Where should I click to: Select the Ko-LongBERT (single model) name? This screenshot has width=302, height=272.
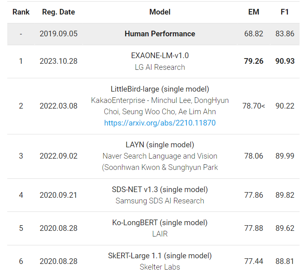tap(160, 223)
